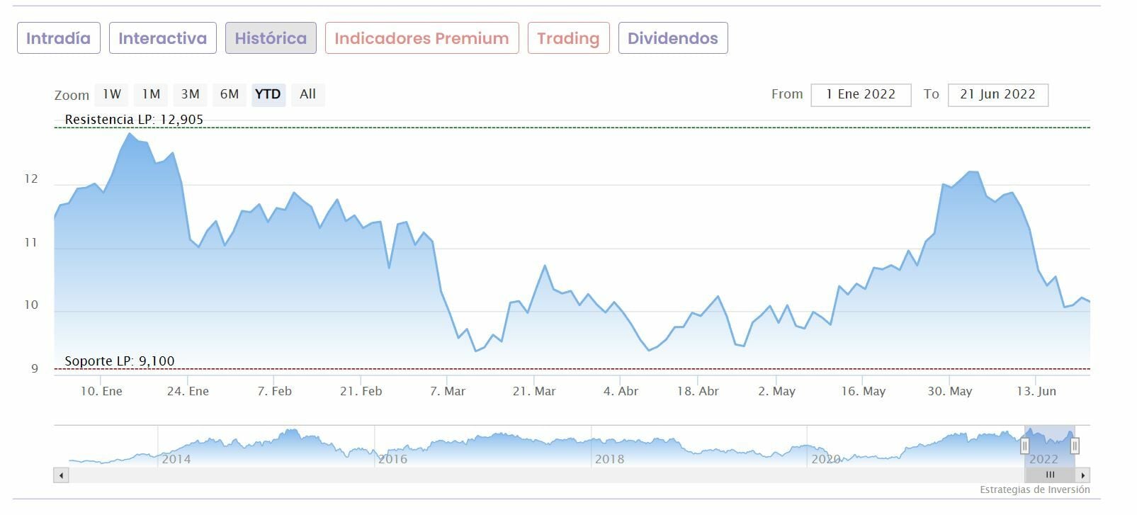This screenshot has height=515, width=1137.
Task: Open the Indicadores Premium tab
Action: click(x=422, y=38)
